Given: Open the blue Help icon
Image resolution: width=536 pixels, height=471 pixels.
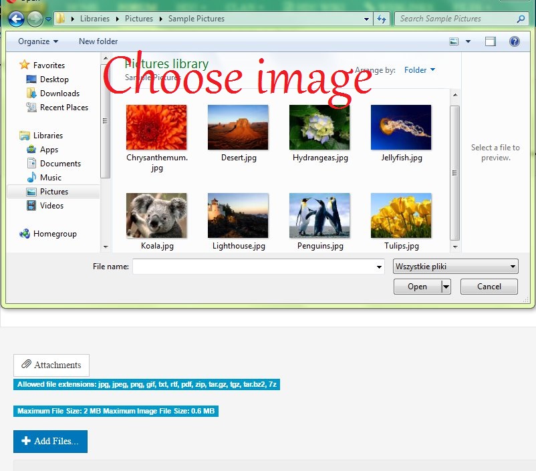Looking at the screenshot, I should (x=514, y=41).
